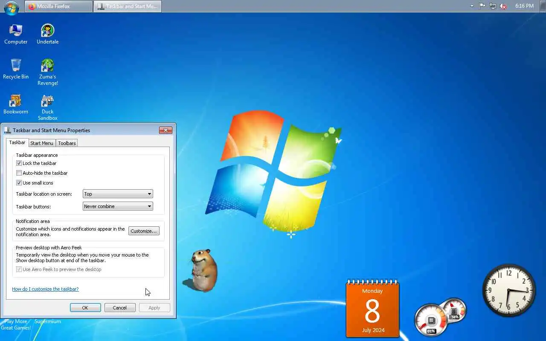546x341 pixels.
Task: Click the CPU meter gadget dial
Action: pos(431,320)
